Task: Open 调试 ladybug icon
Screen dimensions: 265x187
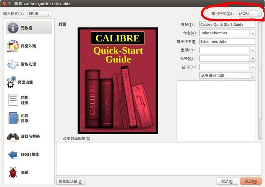Action: coord(13,173)
